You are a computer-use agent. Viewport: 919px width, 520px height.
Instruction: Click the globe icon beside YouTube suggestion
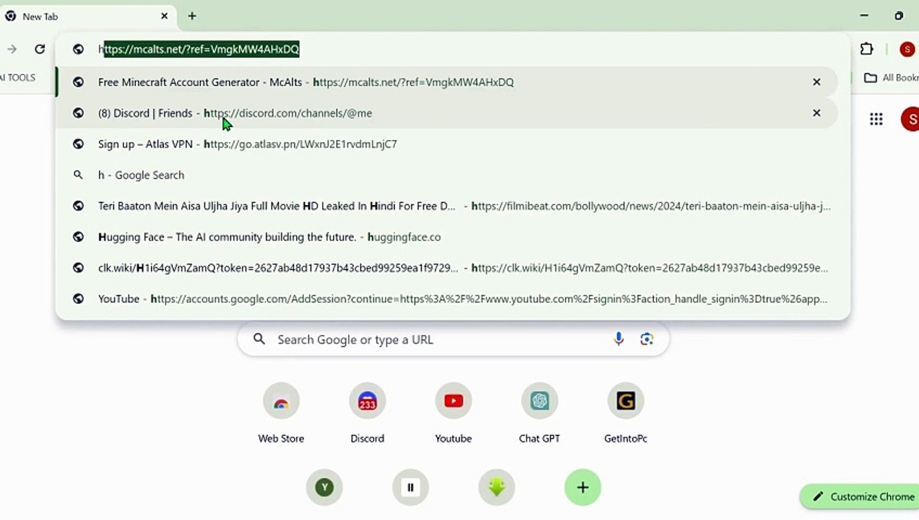78,299
